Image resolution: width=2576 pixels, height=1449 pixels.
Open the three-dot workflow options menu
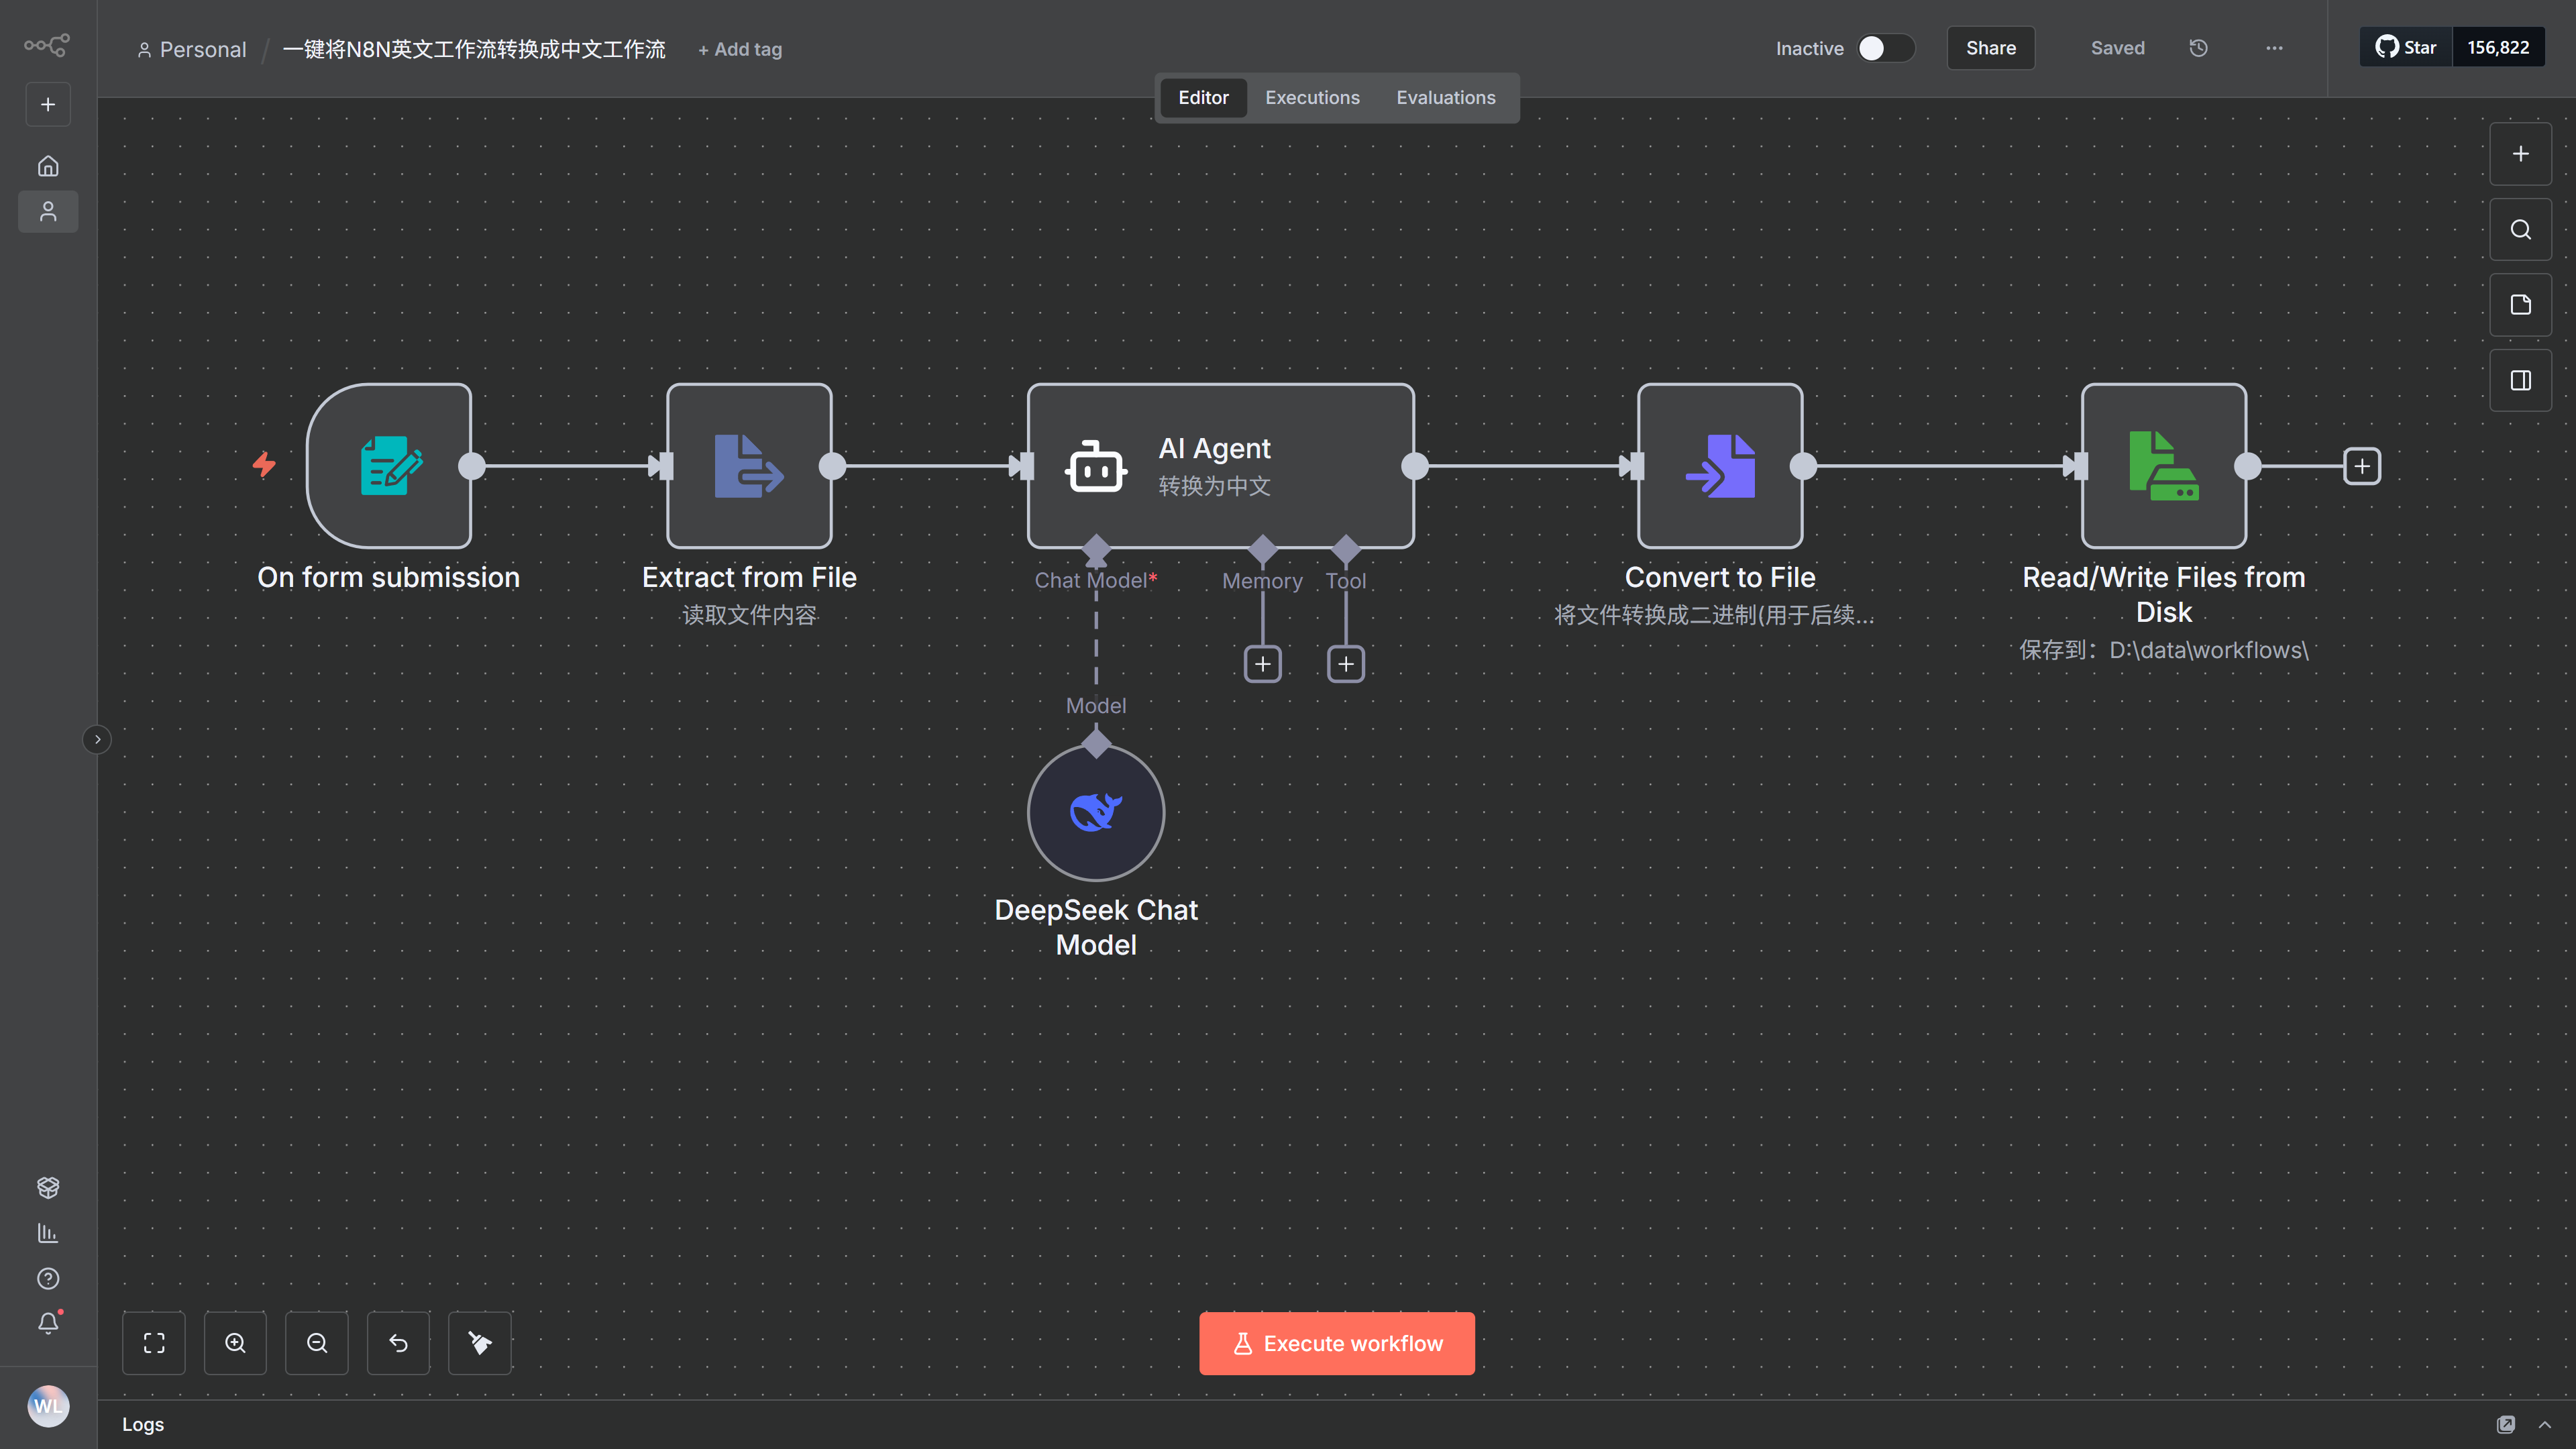click(x=2274, y=48)
